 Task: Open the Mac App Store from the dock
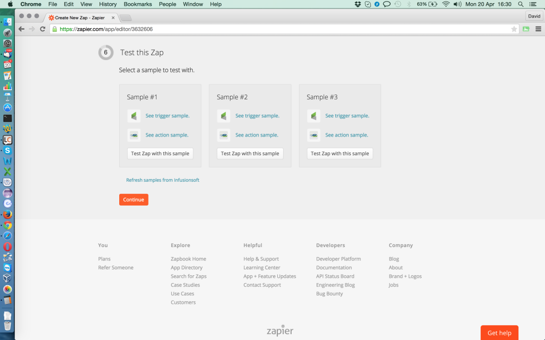tap(7, 107)
